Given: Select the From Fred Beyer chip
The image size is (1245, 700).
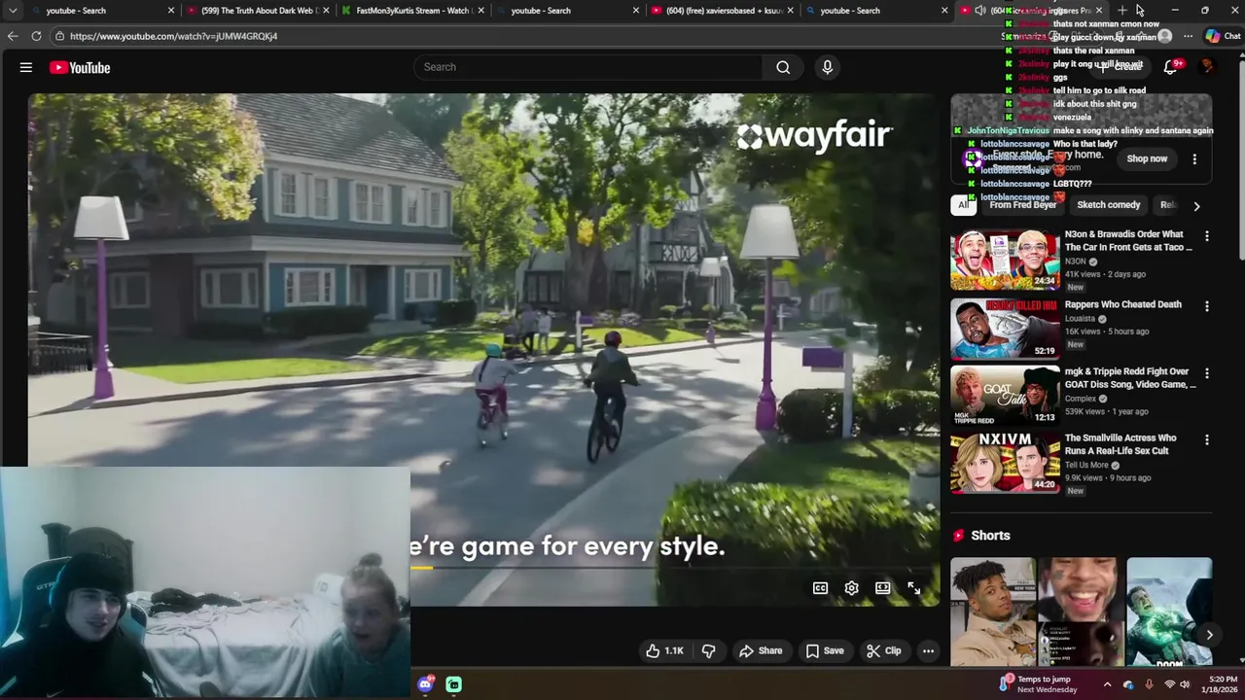Looking at the screenshot, I should coord(1022,205).
